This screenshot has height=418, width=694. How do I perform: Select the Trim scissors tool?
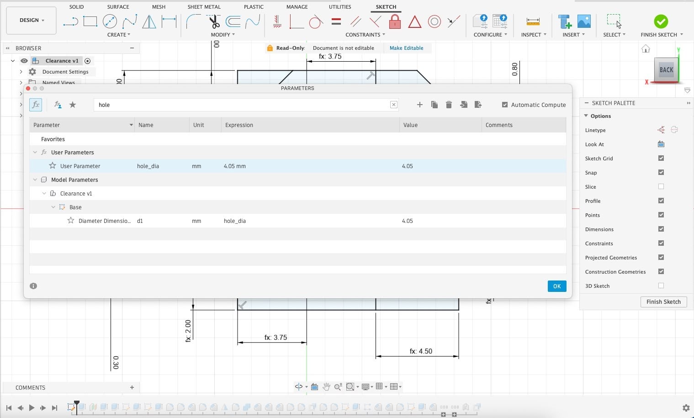coord(213,21)
